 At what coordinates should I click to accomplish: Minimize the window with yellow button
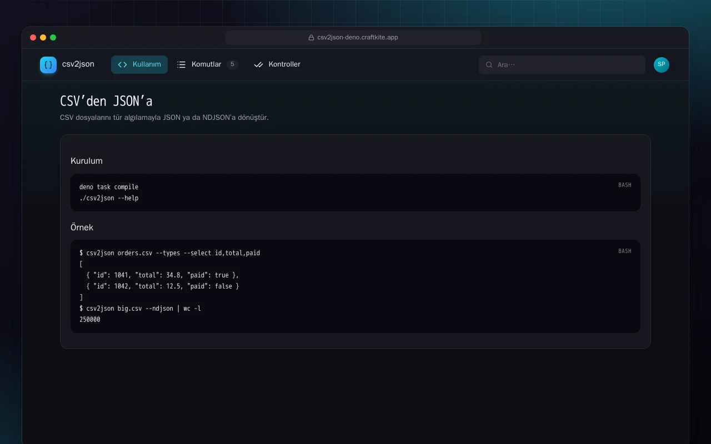(x=43, y=38)
